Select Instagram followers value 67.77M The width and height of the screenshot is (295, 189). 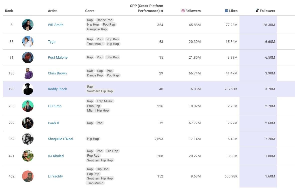(195, 123)
